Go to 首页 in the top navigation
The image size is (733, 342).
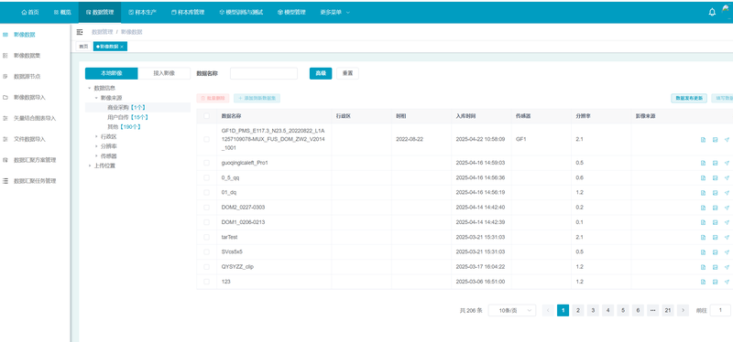pos(30,12)
